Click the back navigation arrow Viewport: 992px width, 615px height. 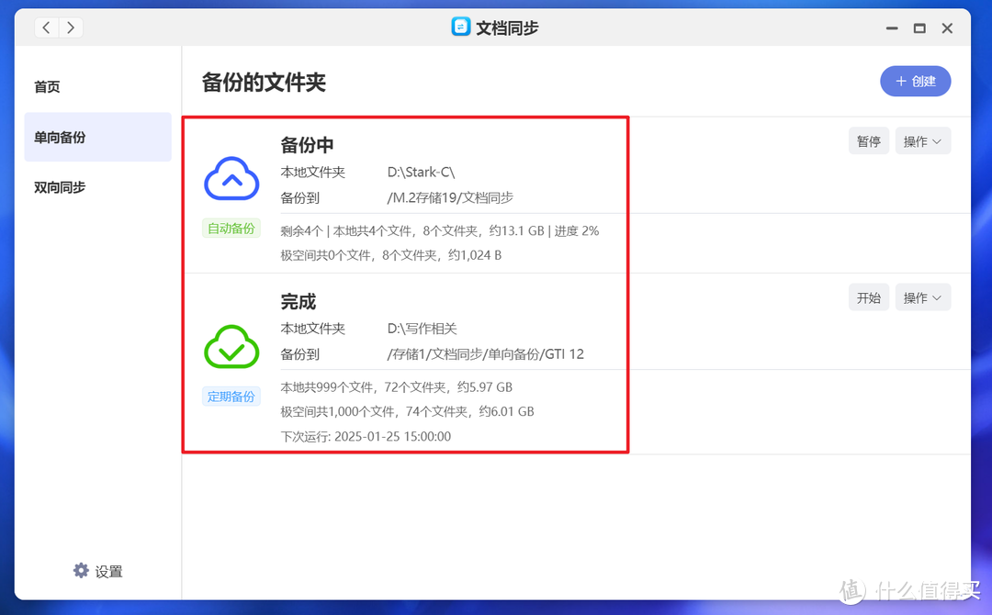[x=46, y=27]
